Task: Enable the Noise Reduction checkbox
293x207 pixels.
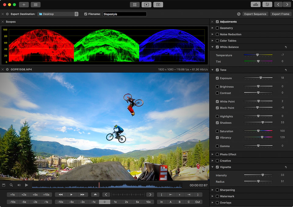Action: [x=217, y=34]
